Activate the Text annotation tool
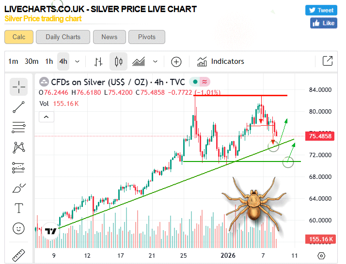346x264 pixels. pyautogui.click(x=19, y=208)
